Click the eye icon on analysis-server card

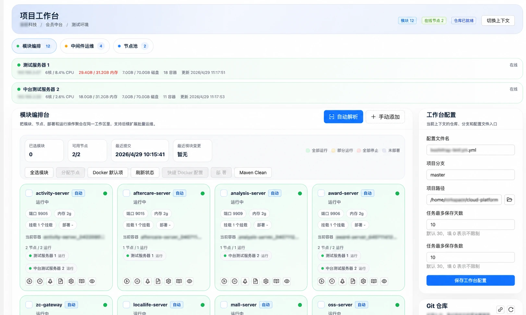(287, 281)
